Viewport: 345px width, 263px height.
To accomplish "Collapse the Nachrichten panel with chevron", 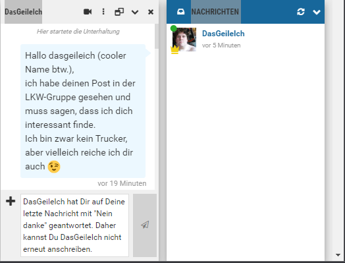I will (x=317, y=12).
